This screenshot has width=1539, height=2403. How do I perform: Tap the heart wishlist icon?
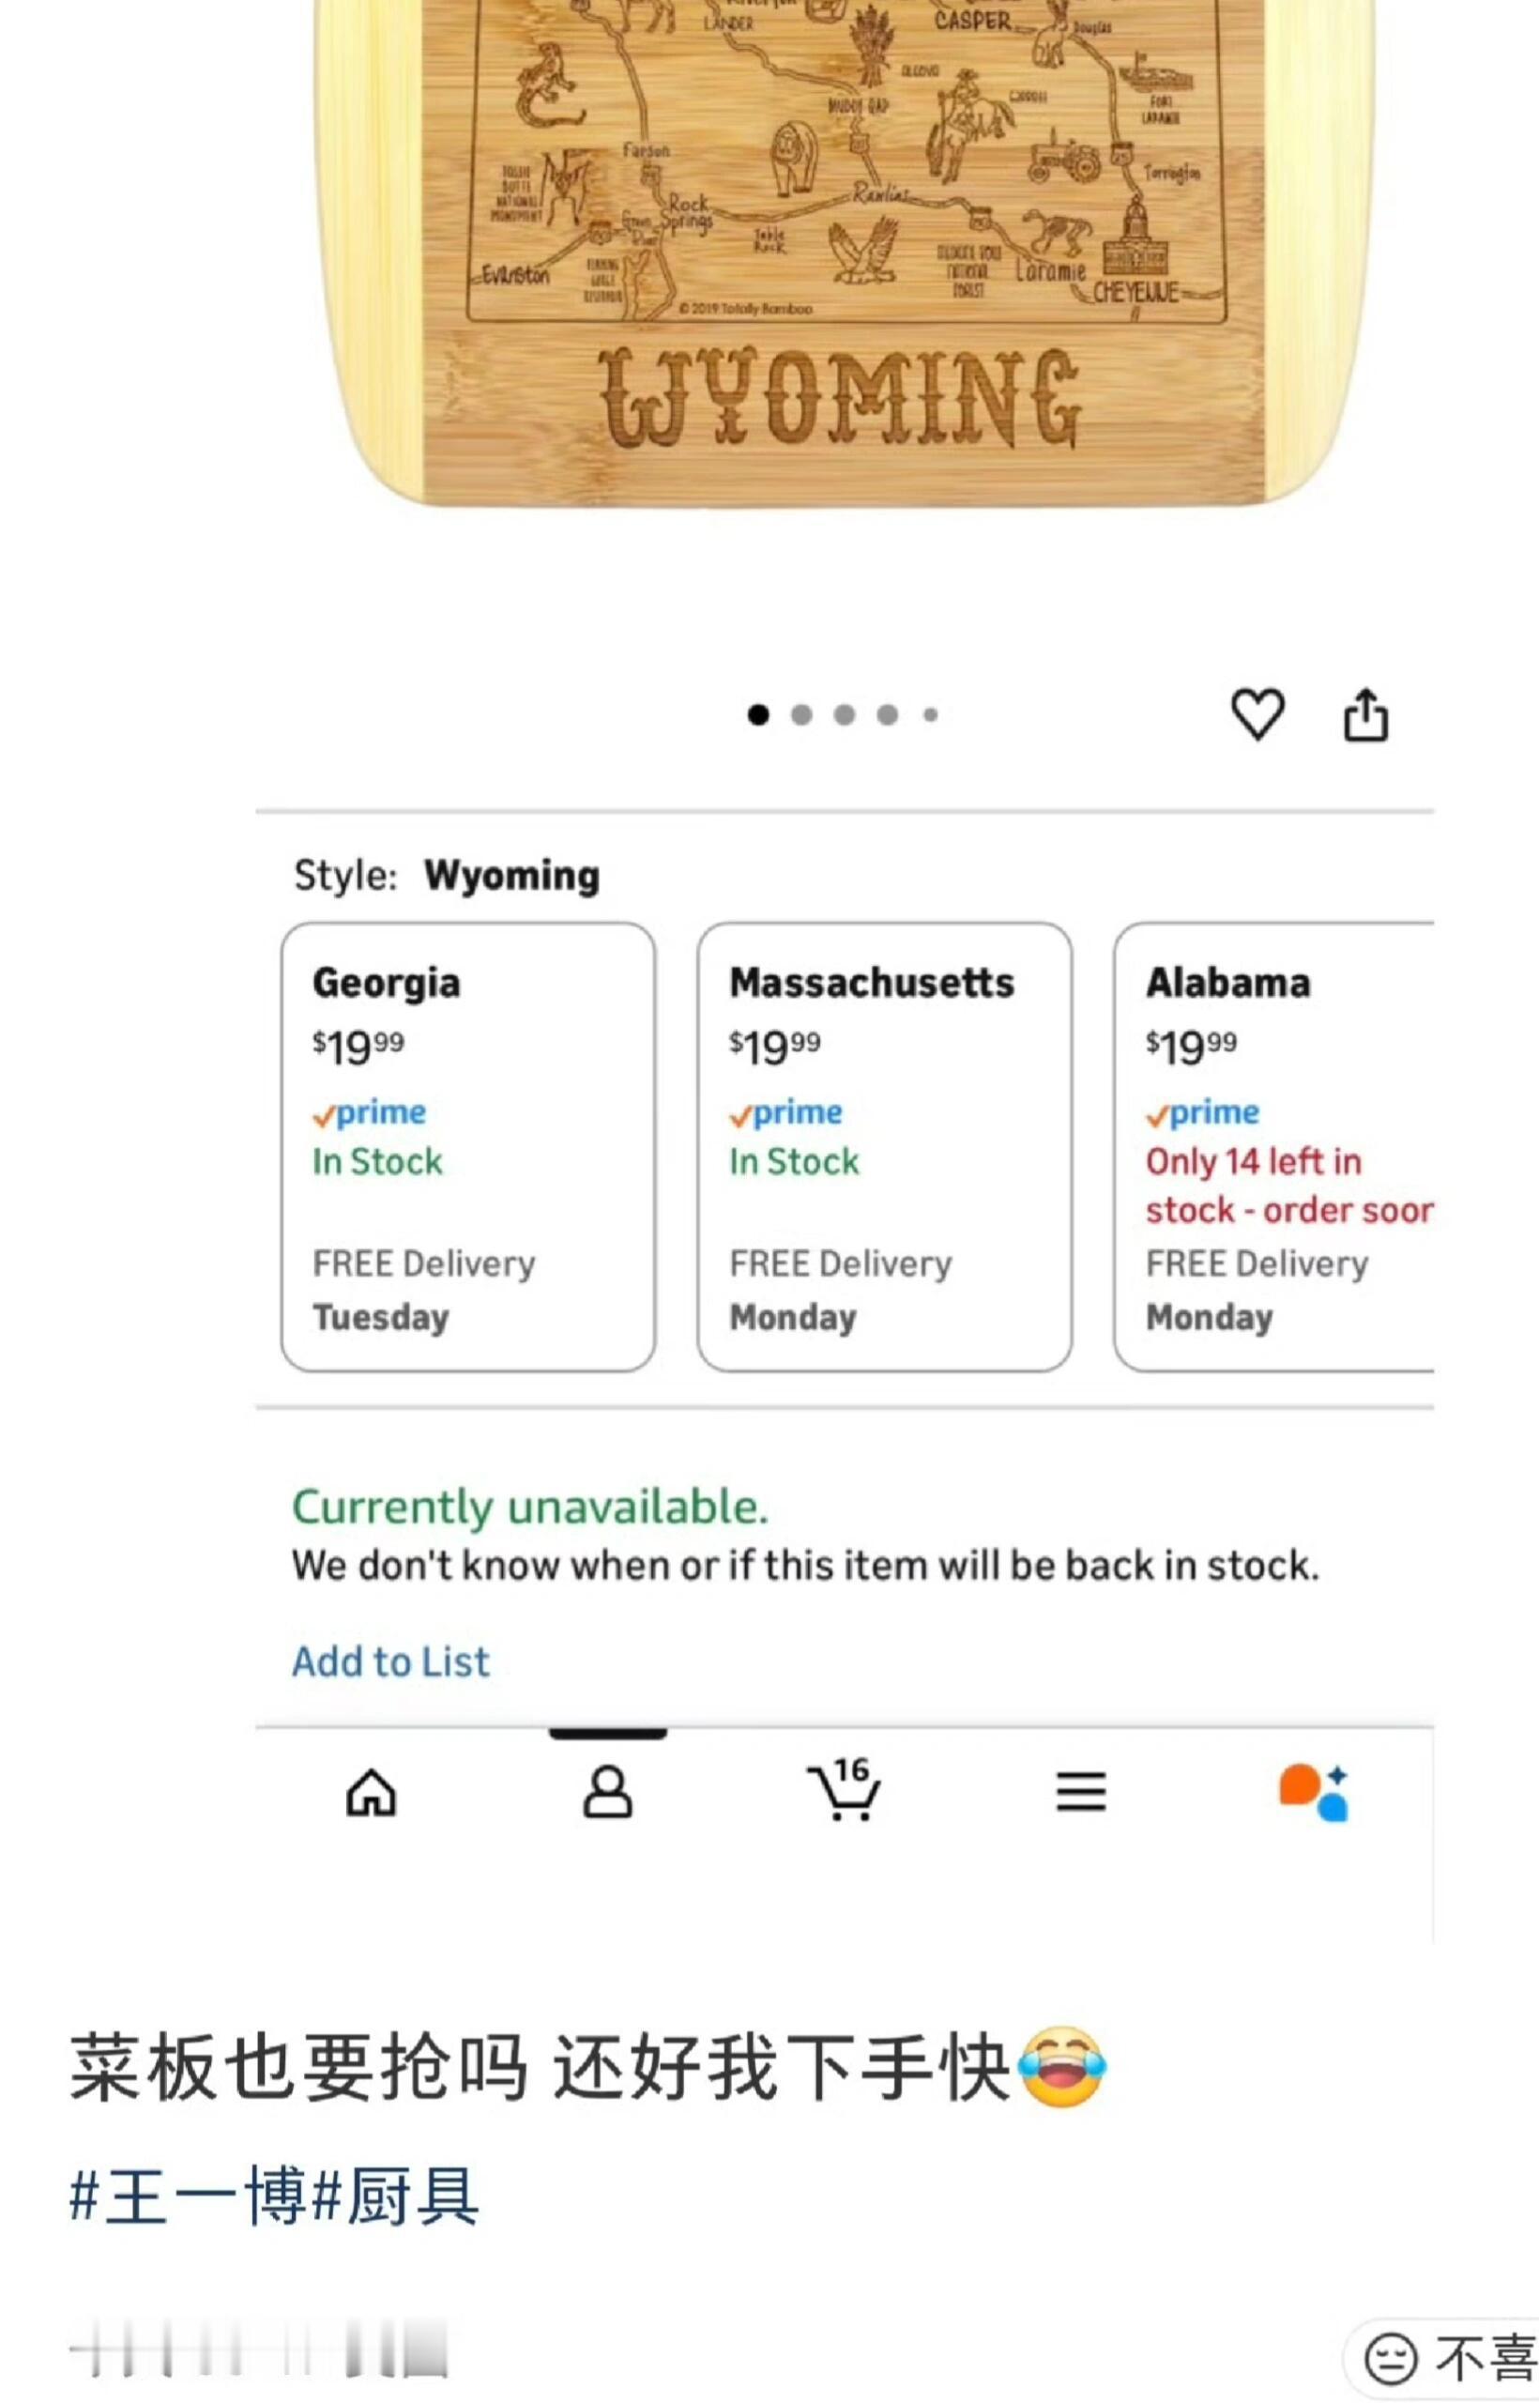pos(1257,713)
